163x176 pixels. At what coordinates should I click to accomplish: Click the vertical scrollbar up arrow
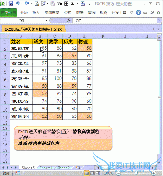point(159,38)
